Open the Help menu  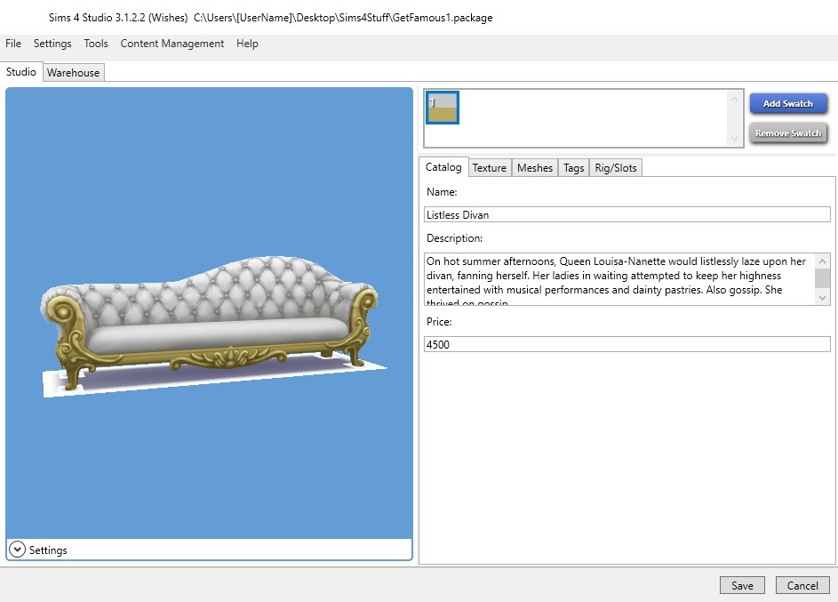(x=247, y=44)
